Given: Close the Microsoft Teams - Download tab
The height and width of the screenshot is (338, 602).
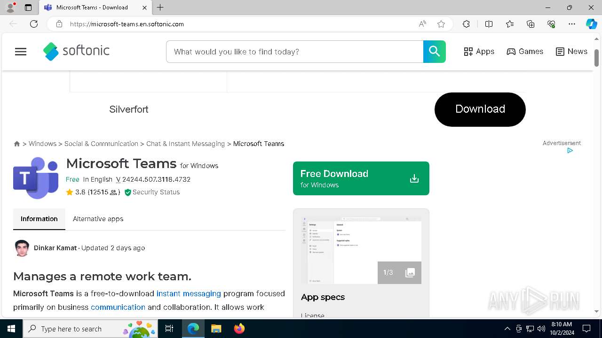Looking at the screenshot, I should pyautogui.click(x=144, y=8).
